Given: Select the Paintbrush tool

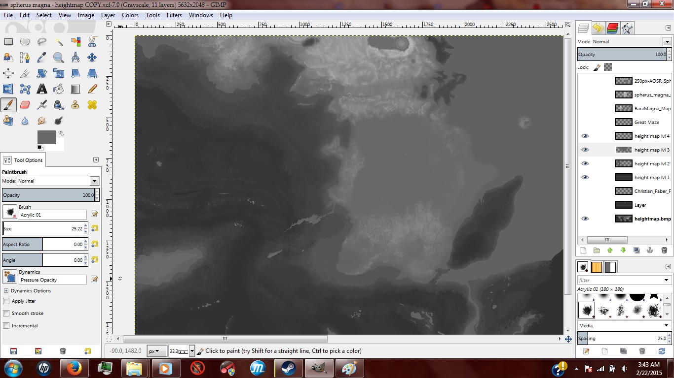Looking at the screenshot, I should (x=8, y=104).
